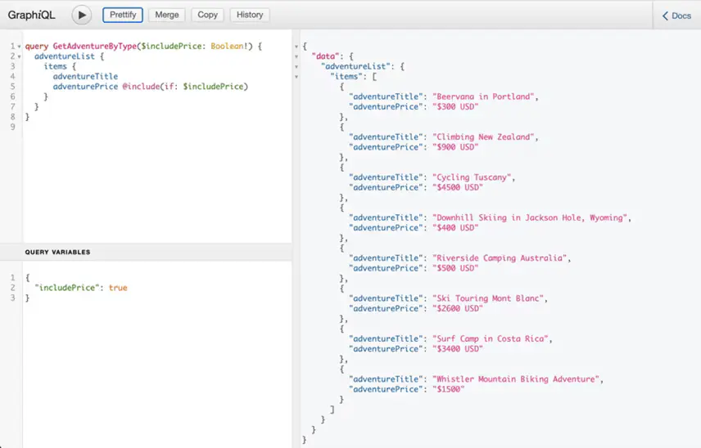Fold the "adventureList" node in results pane

click(x=296, y=66)
